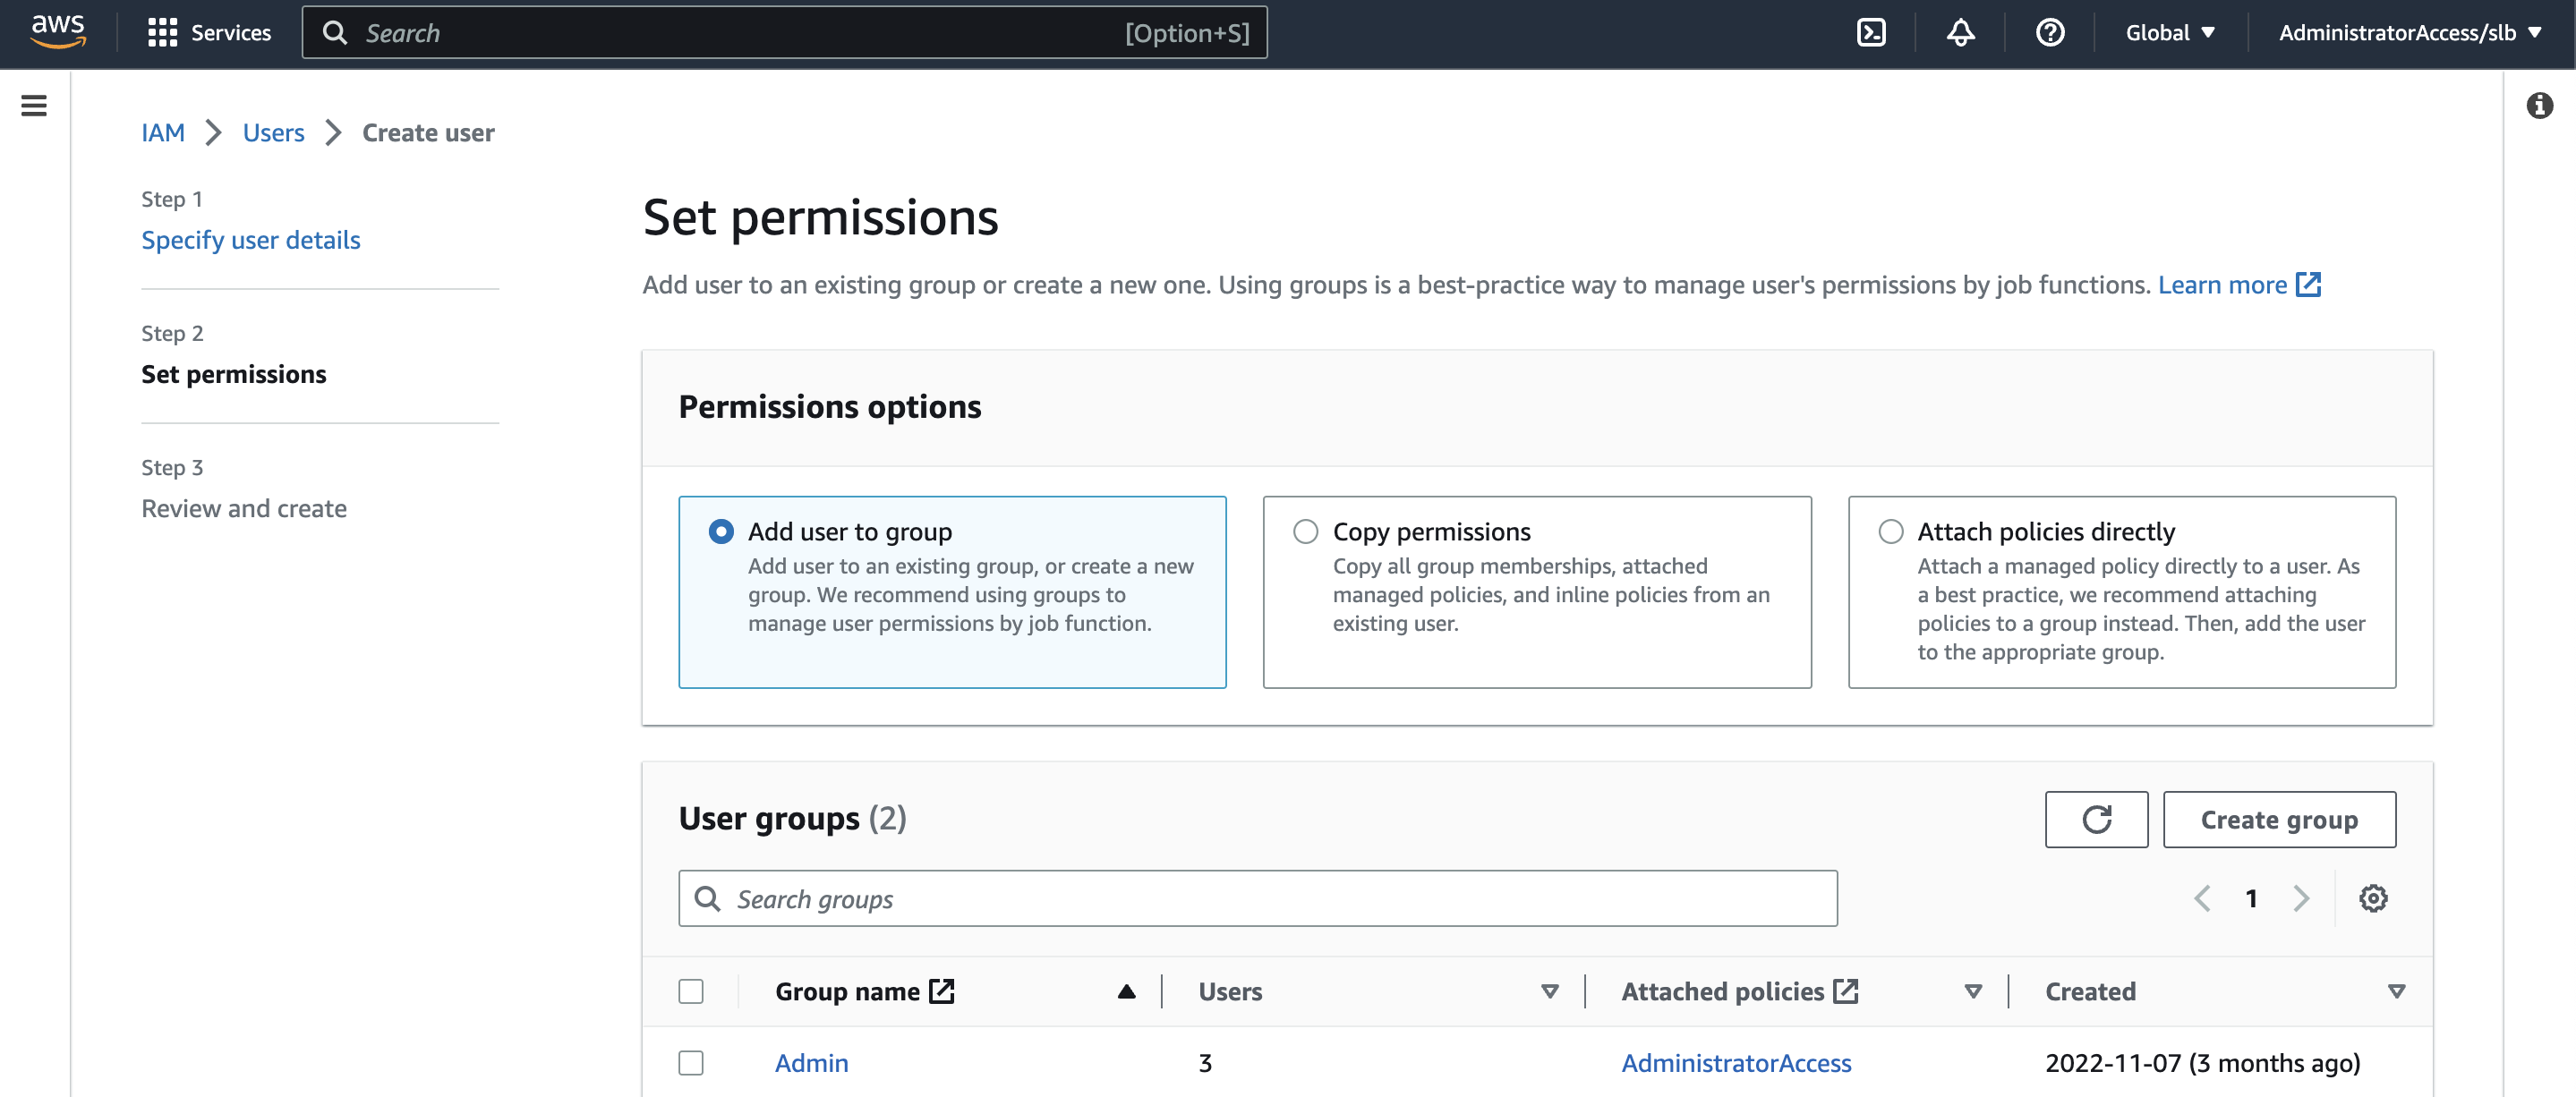The height and width of the screenshot is (1097, 2576).
Task: Go to AWS console home logo
Action: point(58,30)
